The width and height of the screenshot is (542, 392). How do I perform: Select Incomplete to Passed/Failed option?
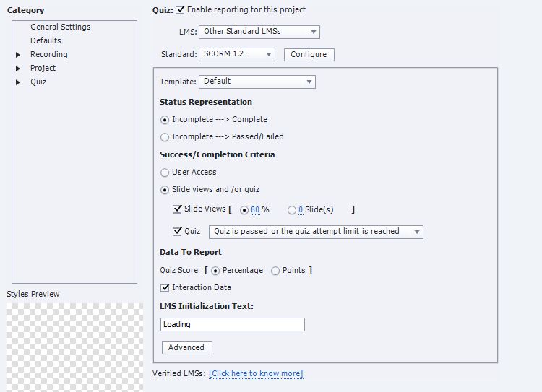point(165,137)
